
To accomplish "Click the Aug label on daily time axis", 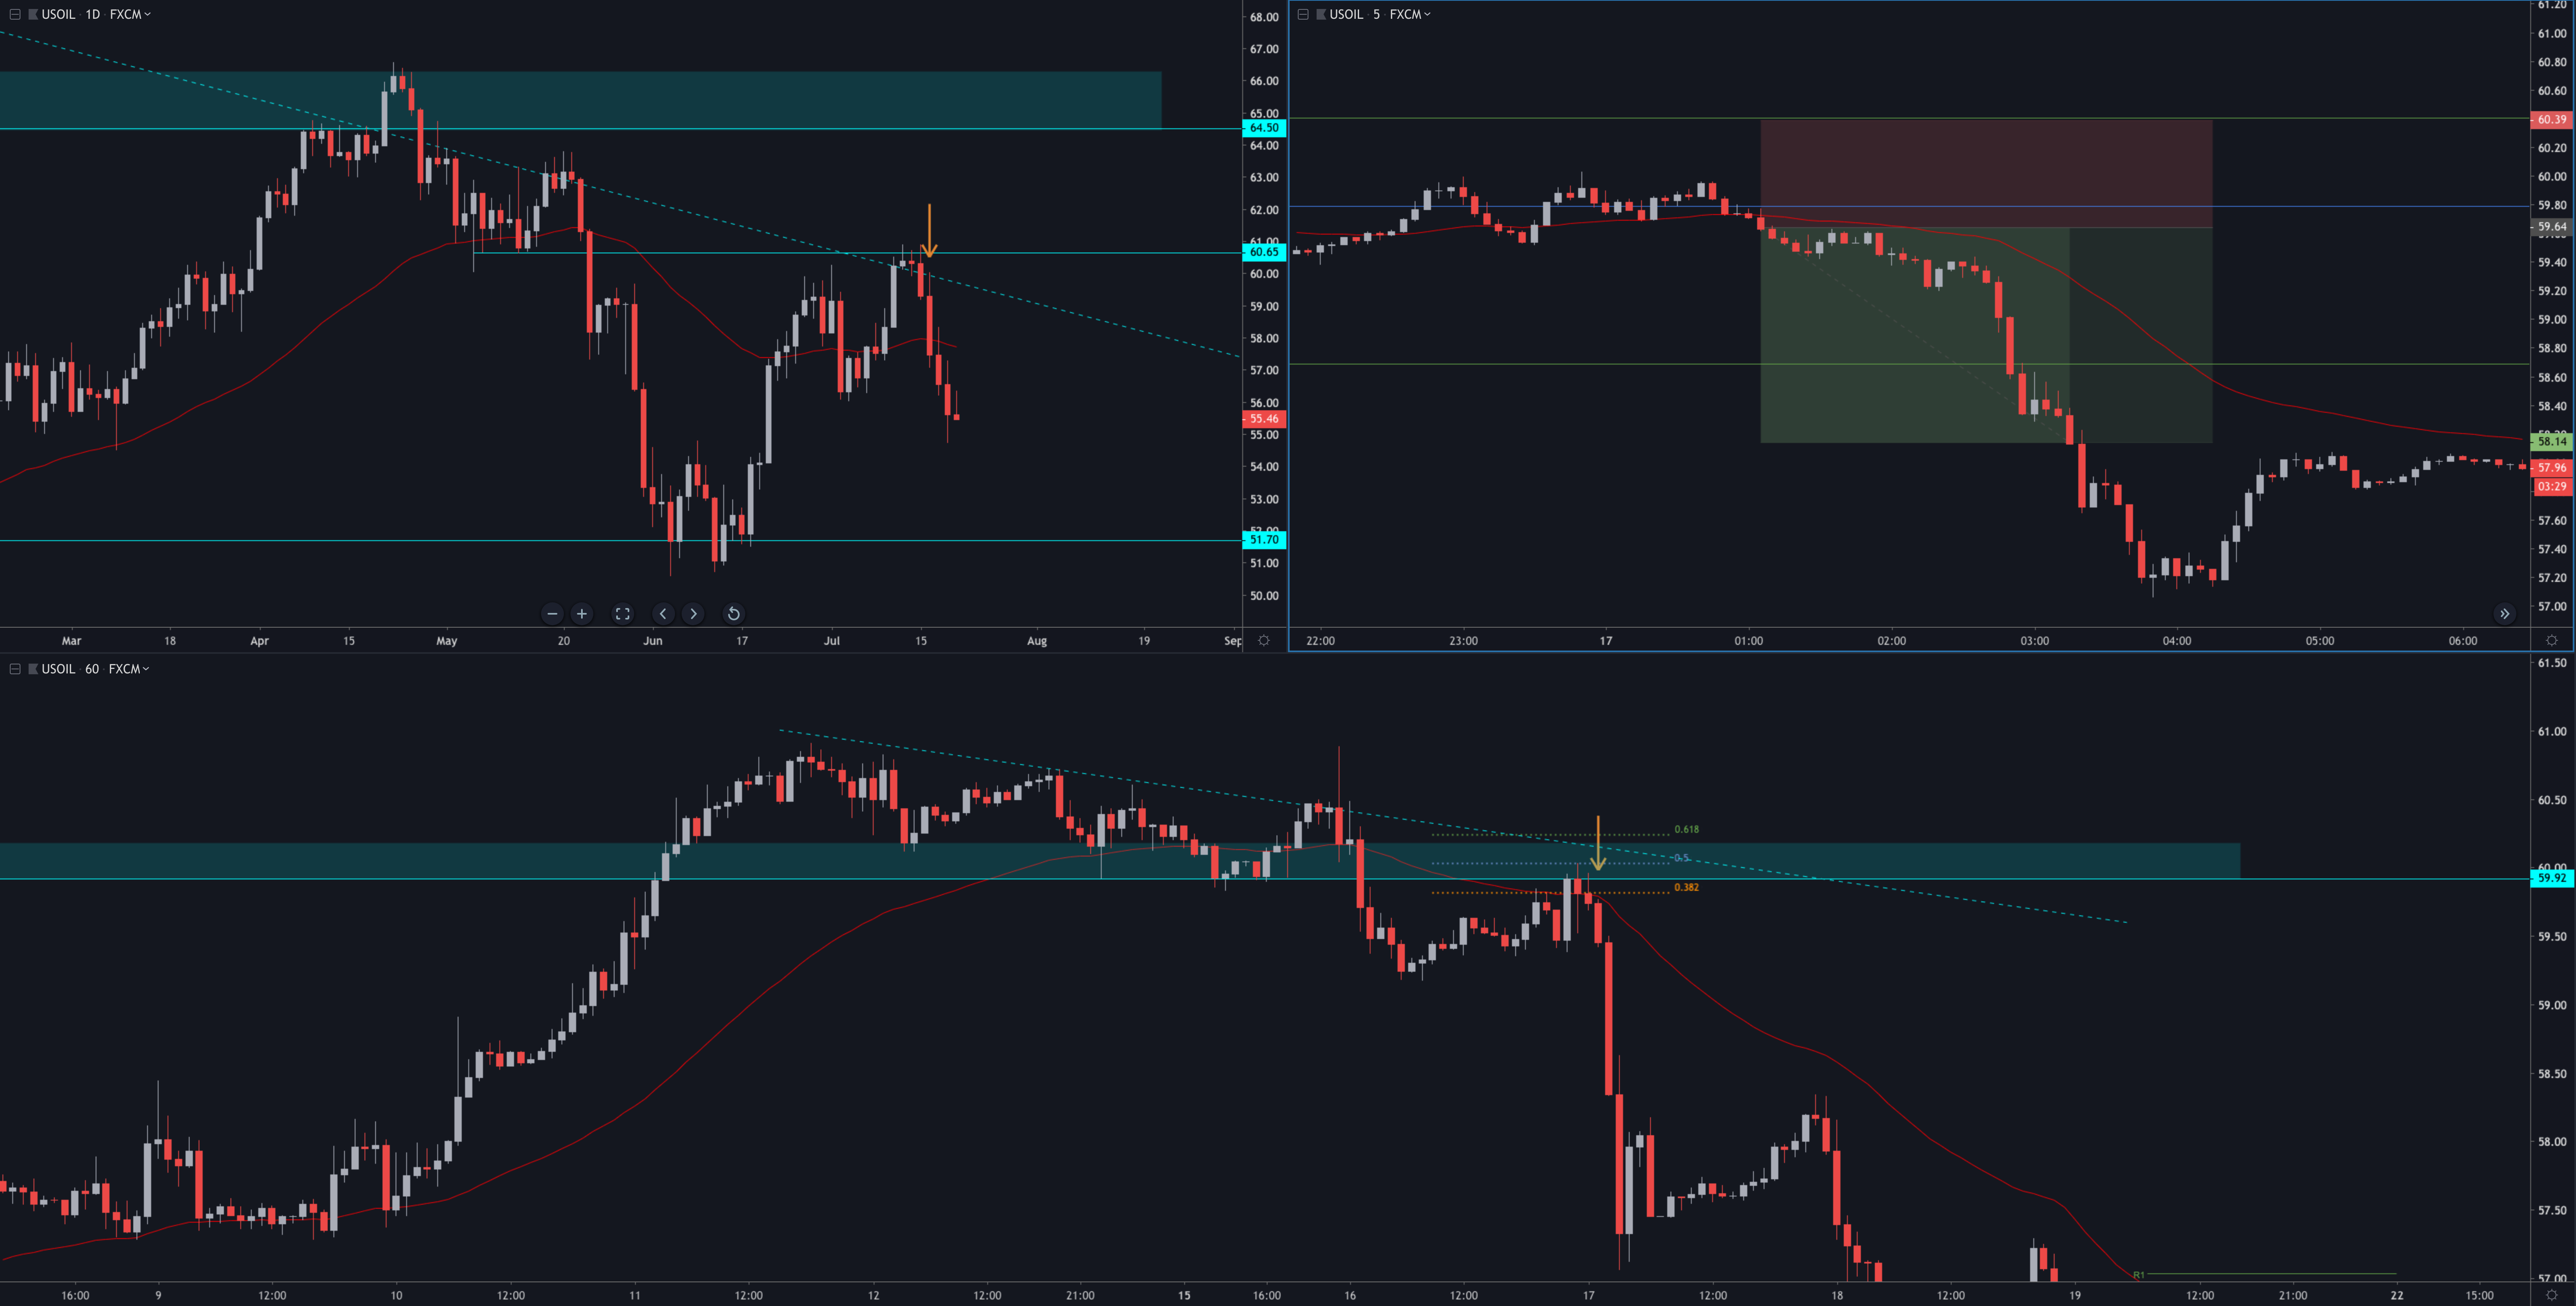I will pos(1037,641).
